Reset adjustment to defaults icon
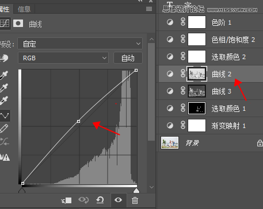This screenshot has width=263, height=209. coord(100,200)
